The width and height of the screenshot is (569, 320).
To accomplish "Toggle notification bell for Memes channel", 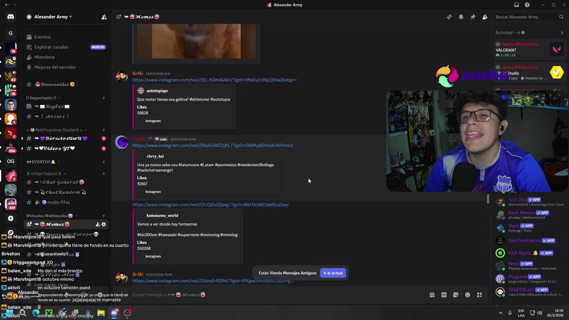I will coord(461,17).
